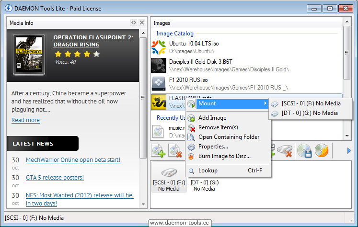Open Properties... from context menu
This screenshot has height=227, width=358.
pyautogui.click(x=228, y=147)
